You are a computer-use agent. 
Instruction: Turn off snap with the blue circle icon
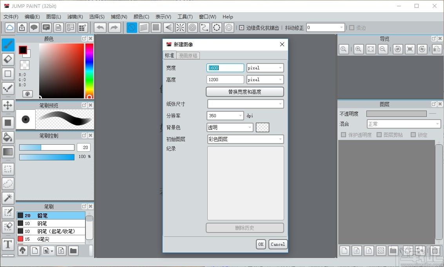point(132,27)
